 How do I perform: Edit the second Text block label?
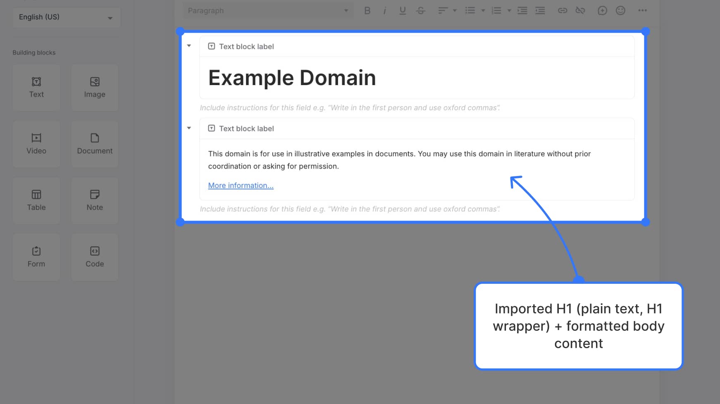[246, 129]
